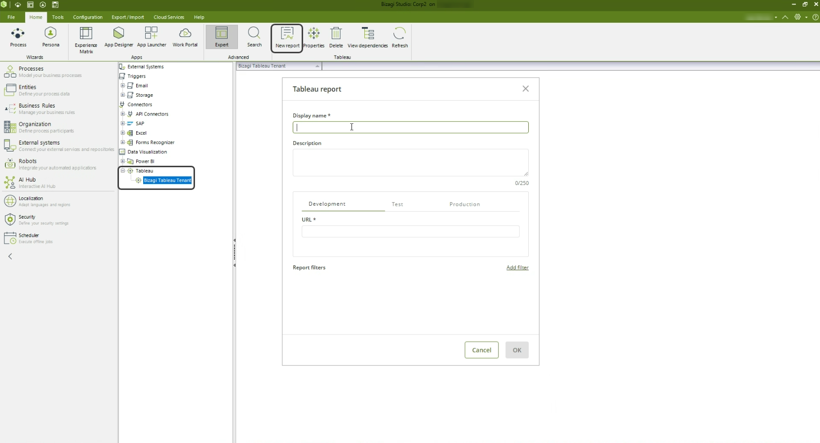
Task: Expand the SAP tree node
Action: click(x=123, y=123)
